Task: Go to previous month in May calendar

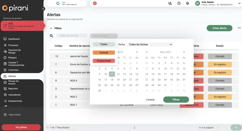Action: click(147, 52)
